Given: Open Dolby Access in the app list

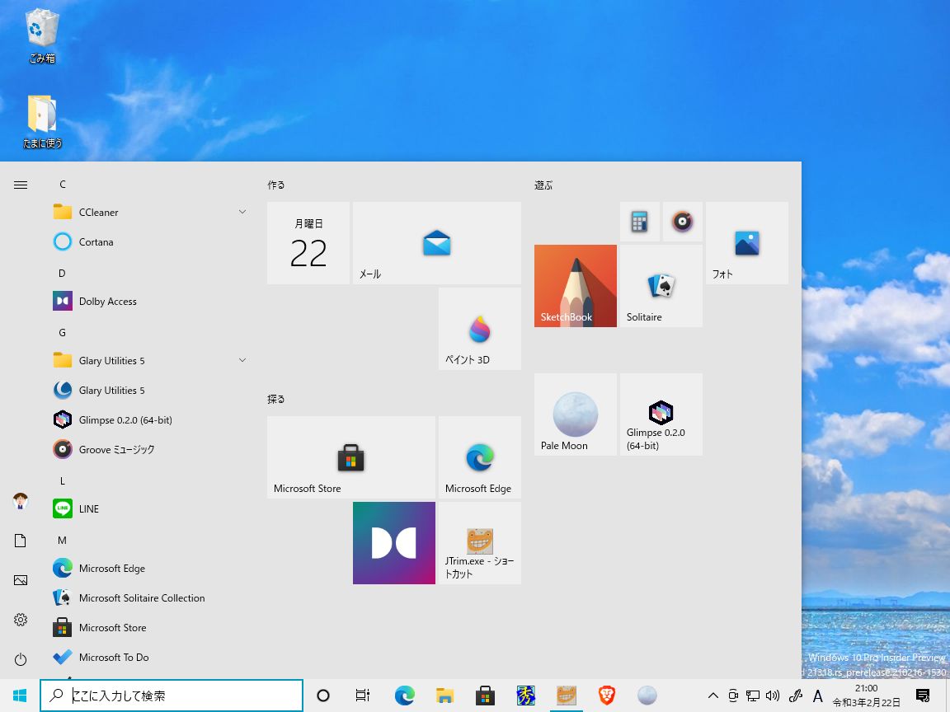Looking at the screenshot, I should [149, 301].
